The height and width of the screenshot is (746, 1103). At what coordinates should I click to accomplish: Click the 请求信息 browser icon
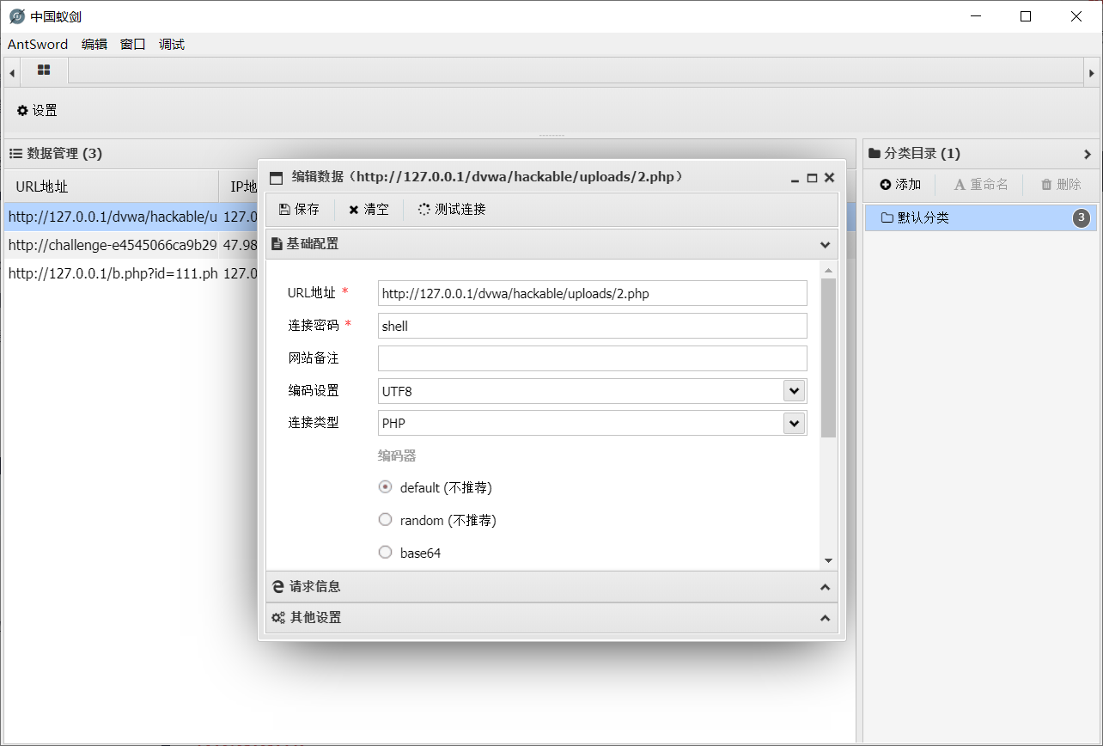click(278, 587)
